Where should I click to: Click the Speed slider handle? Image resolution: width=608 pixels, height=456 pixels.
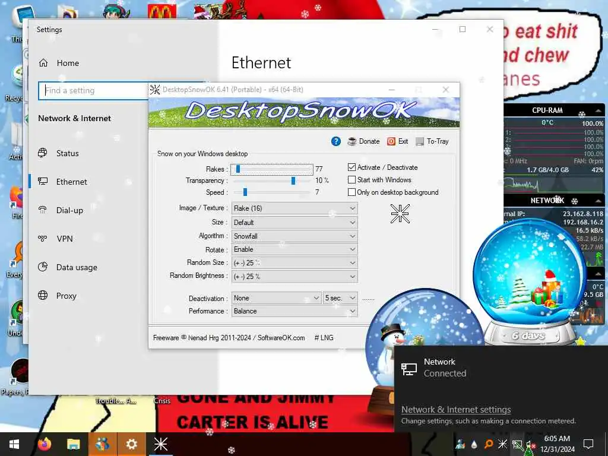[245, 192]
